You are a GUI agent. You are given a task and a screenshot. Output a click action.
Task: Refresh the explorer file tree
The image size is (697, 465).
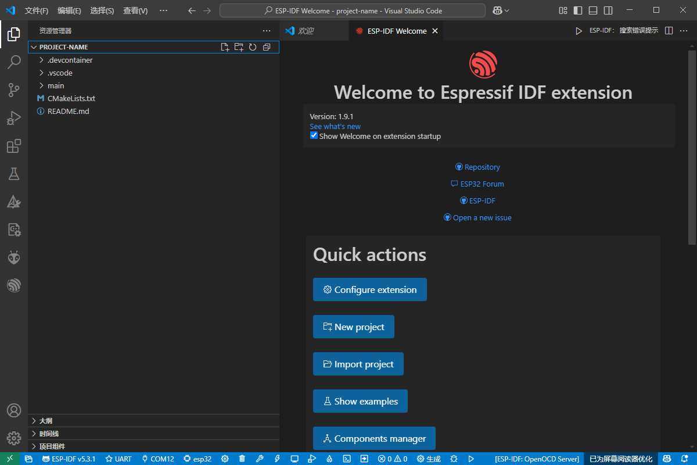tap(253, 47)
